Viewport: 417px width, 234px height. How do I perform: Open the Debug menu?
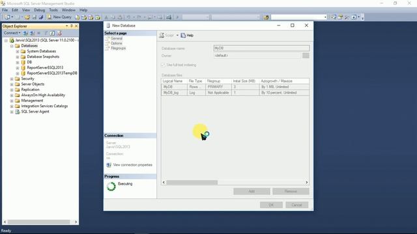coord(39,10)
